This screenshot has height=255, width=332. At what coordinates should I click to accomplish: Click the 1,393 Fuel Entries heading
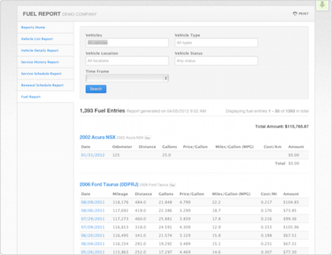tap(102, 110)
